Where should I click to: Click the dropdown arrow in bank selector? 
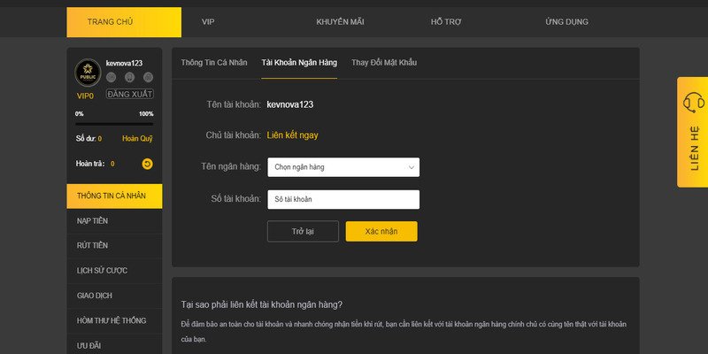412,167
